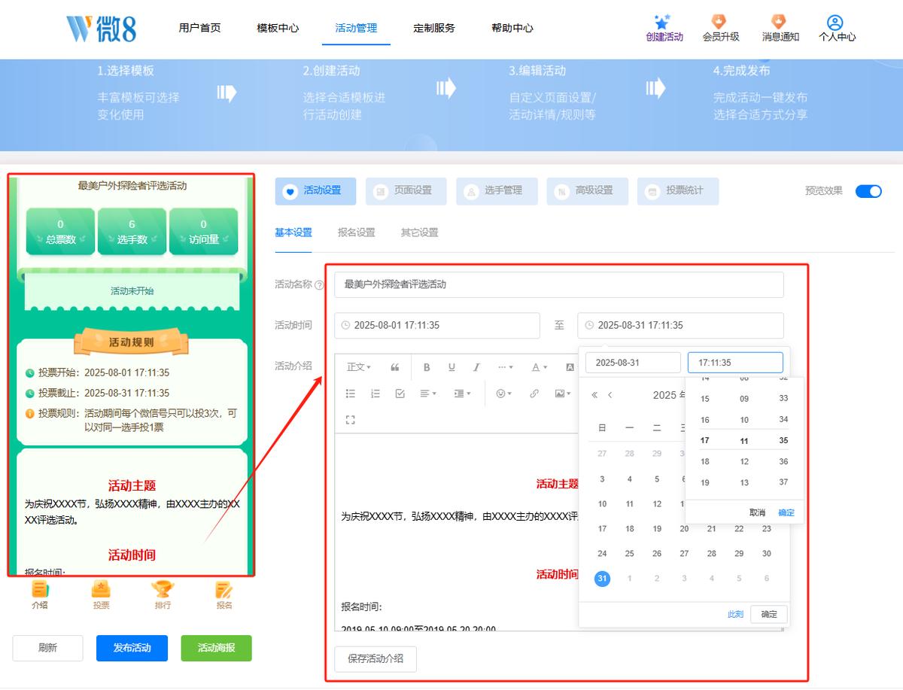The image size is (903, 690).
Task: Click the start time field 2025-08-01 17:11:35
Action: click(x=437, y=326)
